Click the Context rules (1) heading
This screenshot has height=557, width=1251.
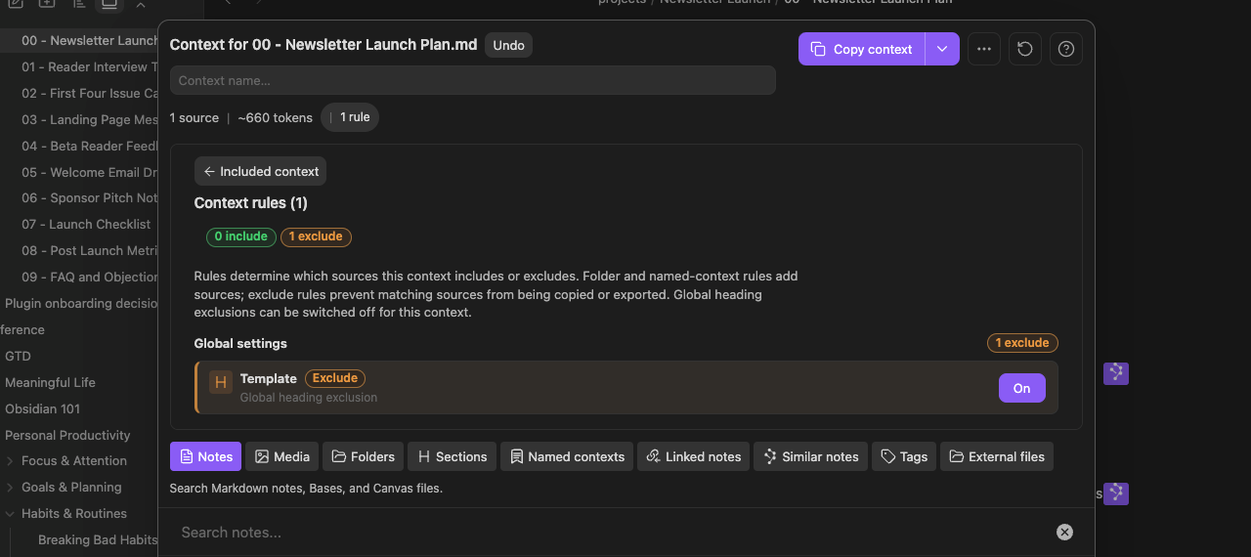(251, 203)
